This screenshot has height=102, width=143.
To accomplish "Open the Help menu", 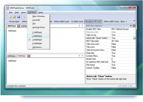I will (41, 12).
